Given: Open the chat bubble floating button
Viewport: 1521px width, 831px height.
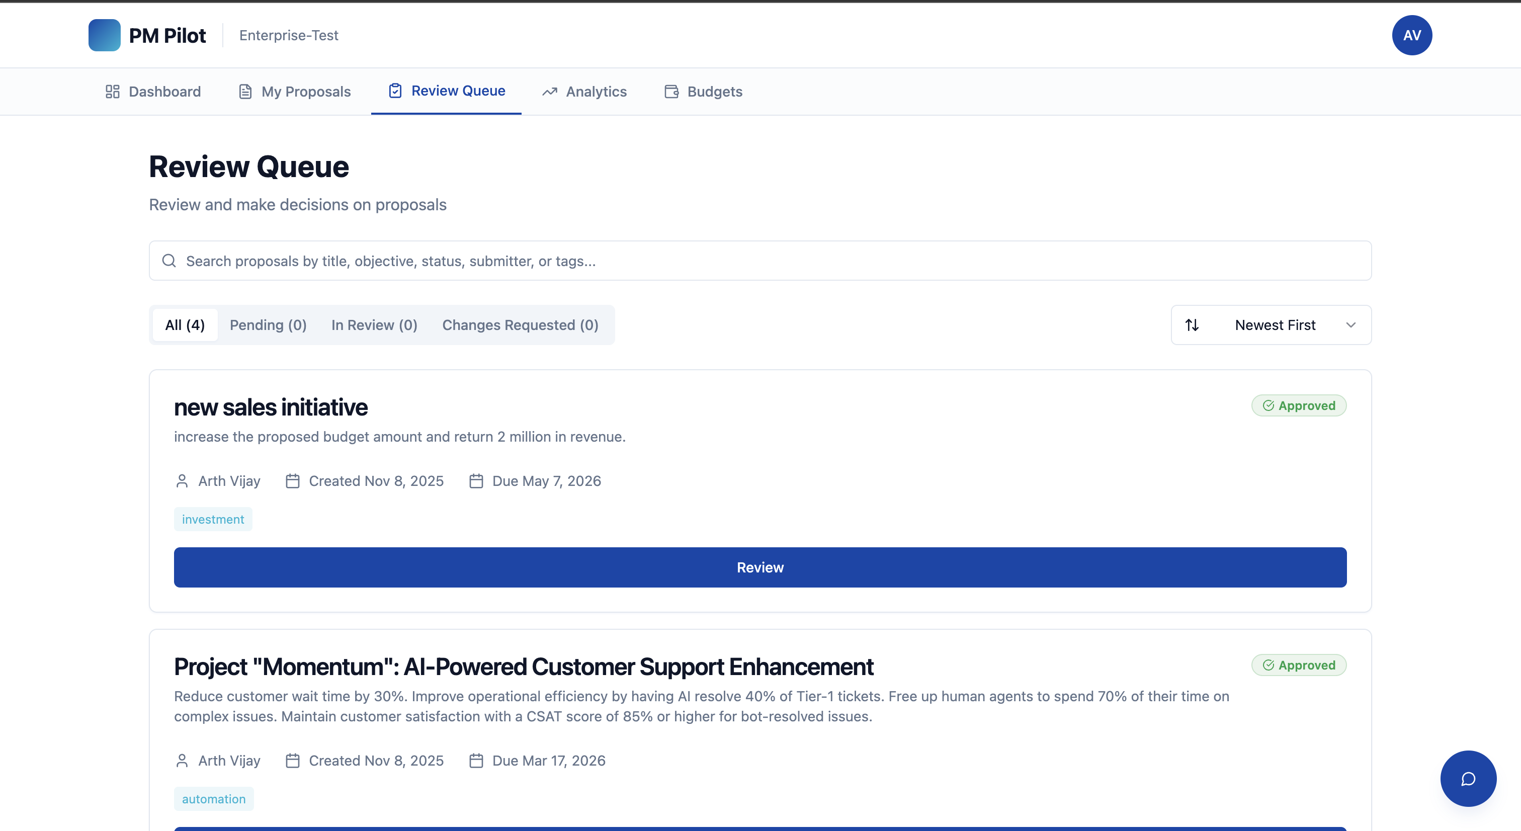Looking at the screenshot, I should (x=1468, y=779).
